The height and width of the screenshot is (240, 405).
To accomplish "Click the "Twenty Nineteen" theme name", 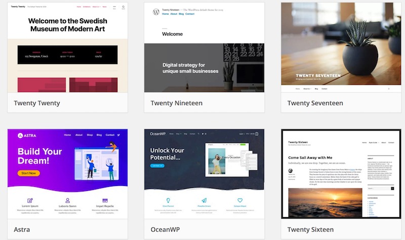I will [176, 103].
